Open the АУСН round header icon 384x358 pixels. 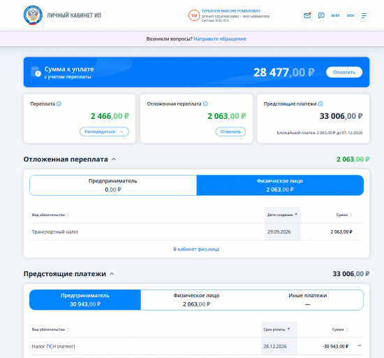tap(350, 15)
